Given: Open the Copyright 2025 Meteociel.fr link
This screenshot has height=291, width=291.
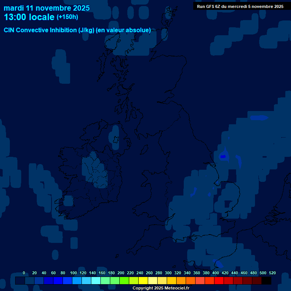Looking at the screenshot, I should coord(161,288).
